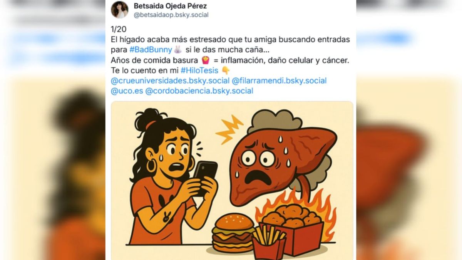Viewport: 462px width, 260px height.
Task: Click the rabbit emoji after #BadBunny
Action: pyautogui.click(x=177, y=50)
